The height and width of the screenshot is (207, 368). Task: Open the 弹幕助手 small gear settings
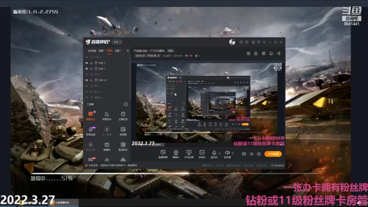[95, 112]
